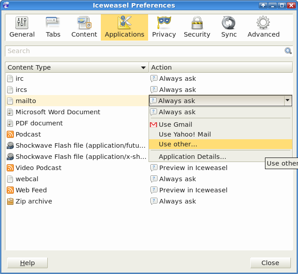Screen dimensions: 298x274
Task: Click the Podcast feed icon
Action: pos(10,134)
